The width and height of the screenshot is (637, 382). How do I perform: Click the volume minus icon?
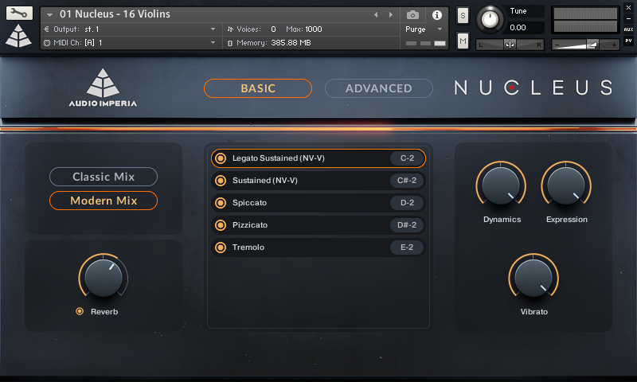pyautogui.click(x=557, y=45)
